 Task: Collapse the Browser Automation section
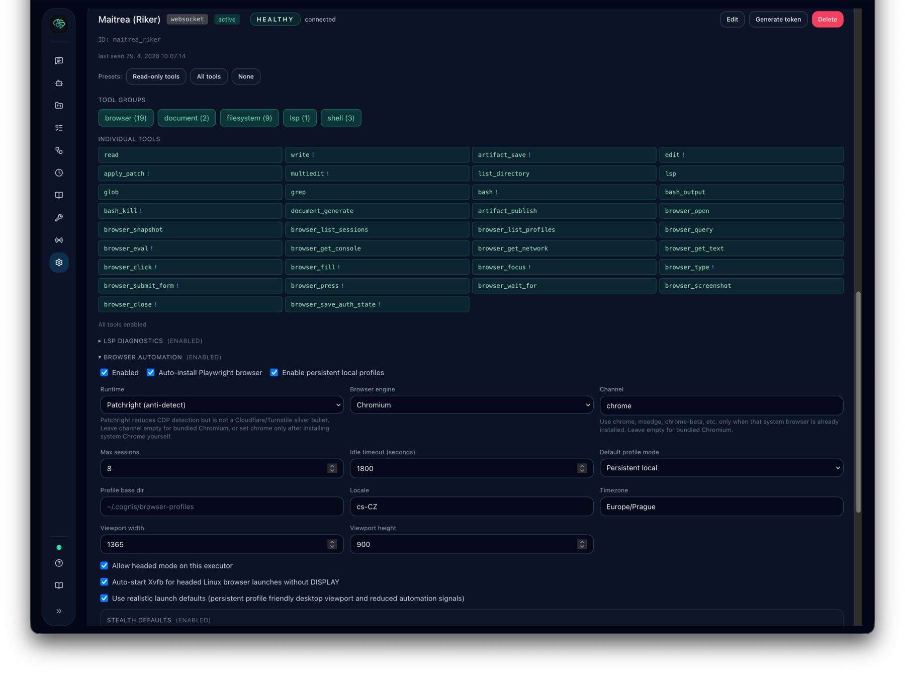[x=159, y=357]
